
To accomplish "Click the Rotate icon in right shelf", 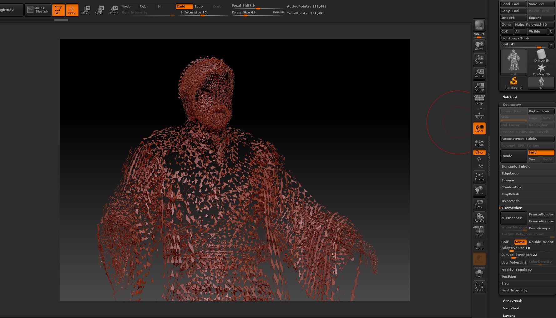I will (x=479, y=218).
